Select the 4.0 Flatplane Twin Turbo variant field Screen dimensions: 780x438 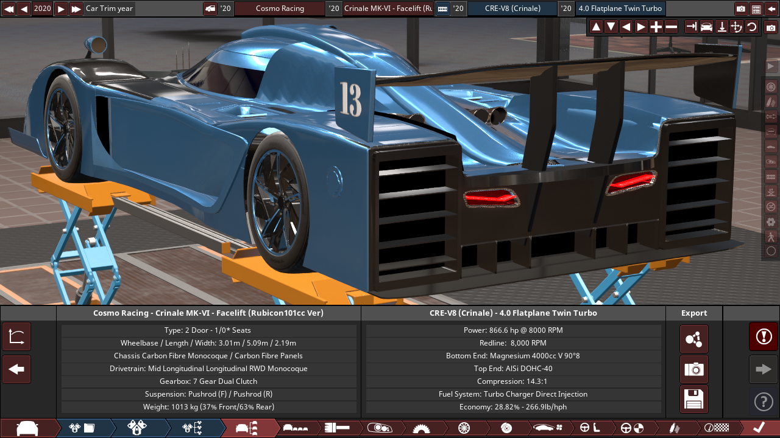[x=620, y=9]
